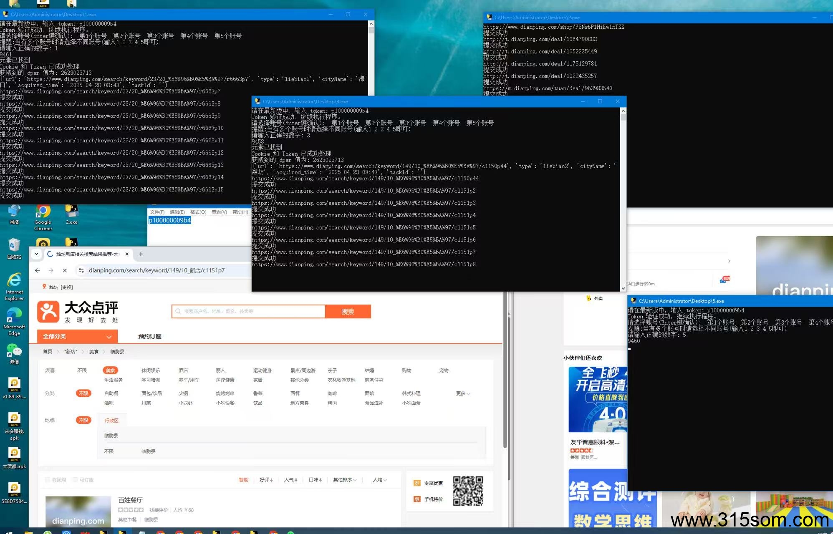Open the 米多赚钱.apk file icon
Image resolution: width=833 pixels, height=534 pixels.
[14, 426]
